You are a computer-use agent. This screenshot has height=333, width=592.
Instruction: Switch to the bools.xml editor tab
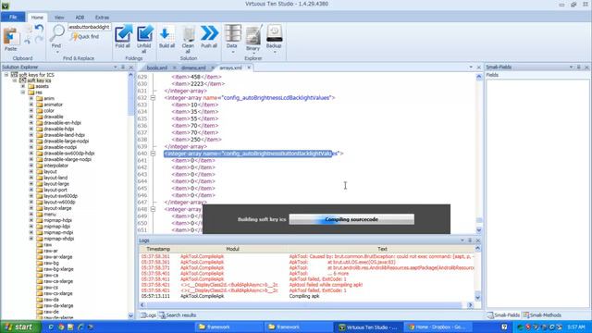pyautogui.click(x=157, y=68)
